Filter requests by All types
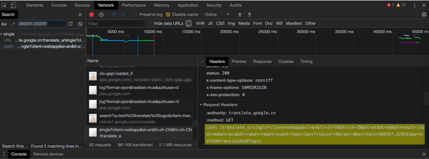Viewport: 429px width, 159px height. pyautogui.click(x=189, y=23)
